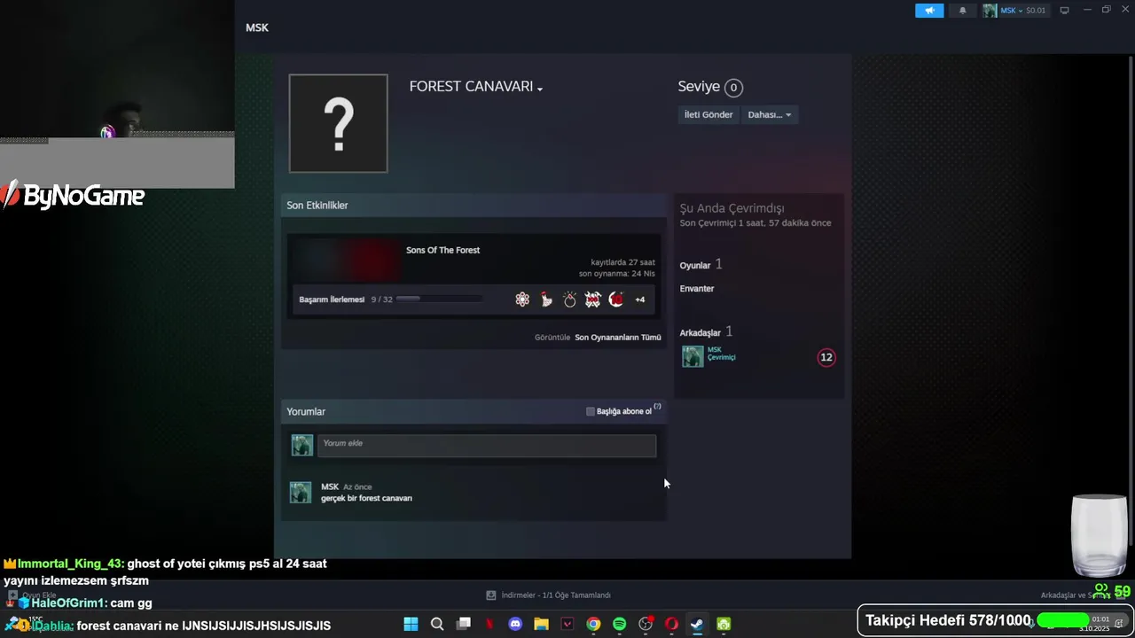Click Sons Of The Forest game thumbnail
Image resolution: width=1135 pixels, height=638 pixels.
348,260
